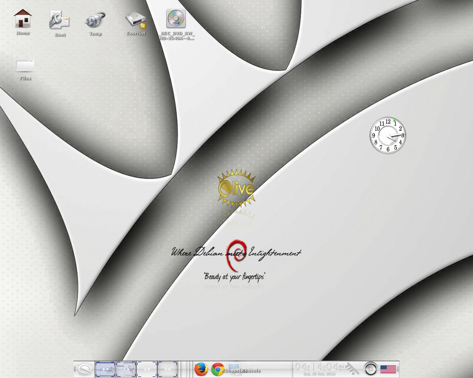This screenshot has height=378, width=473.
Task: Switch to virtual desktop 0-0
Action: [x=105, y=369]
